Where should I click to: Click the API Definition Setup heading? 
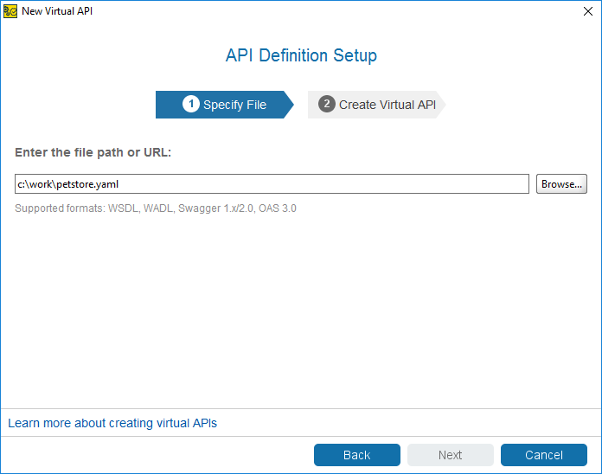coord(301,55)
